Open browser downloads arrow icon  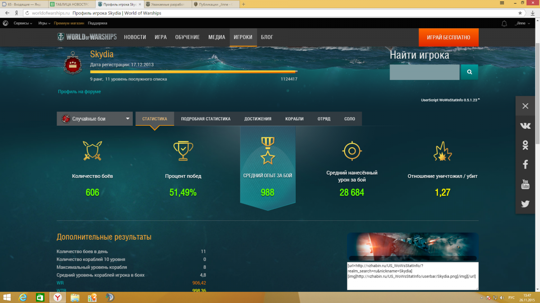point(533,13)
